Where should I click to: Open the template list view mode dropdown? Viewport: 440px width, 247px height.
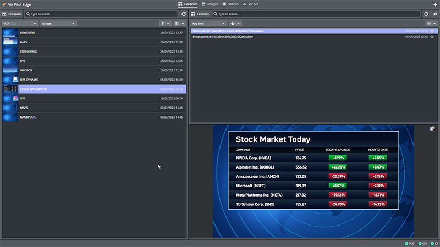tap(180, 24)
